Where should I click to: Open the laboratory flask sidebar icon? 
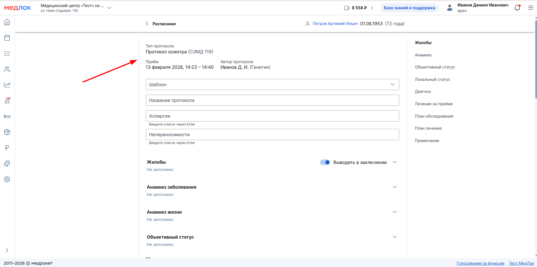click(7, 101)
